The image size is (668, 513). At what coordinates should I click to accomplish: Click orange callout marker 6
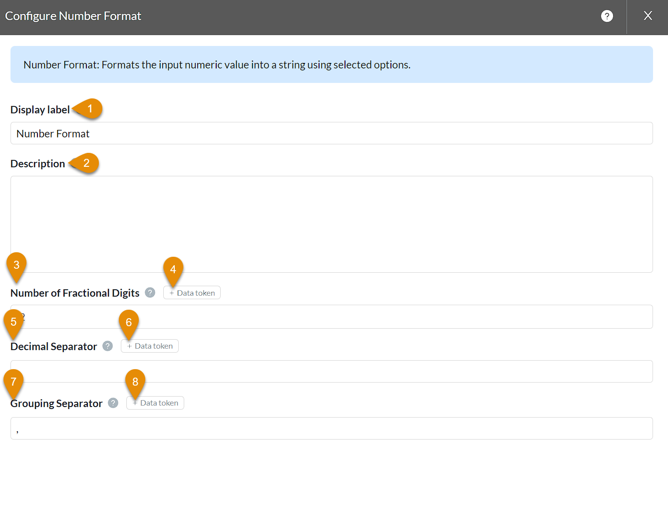[x=129, y=322]
